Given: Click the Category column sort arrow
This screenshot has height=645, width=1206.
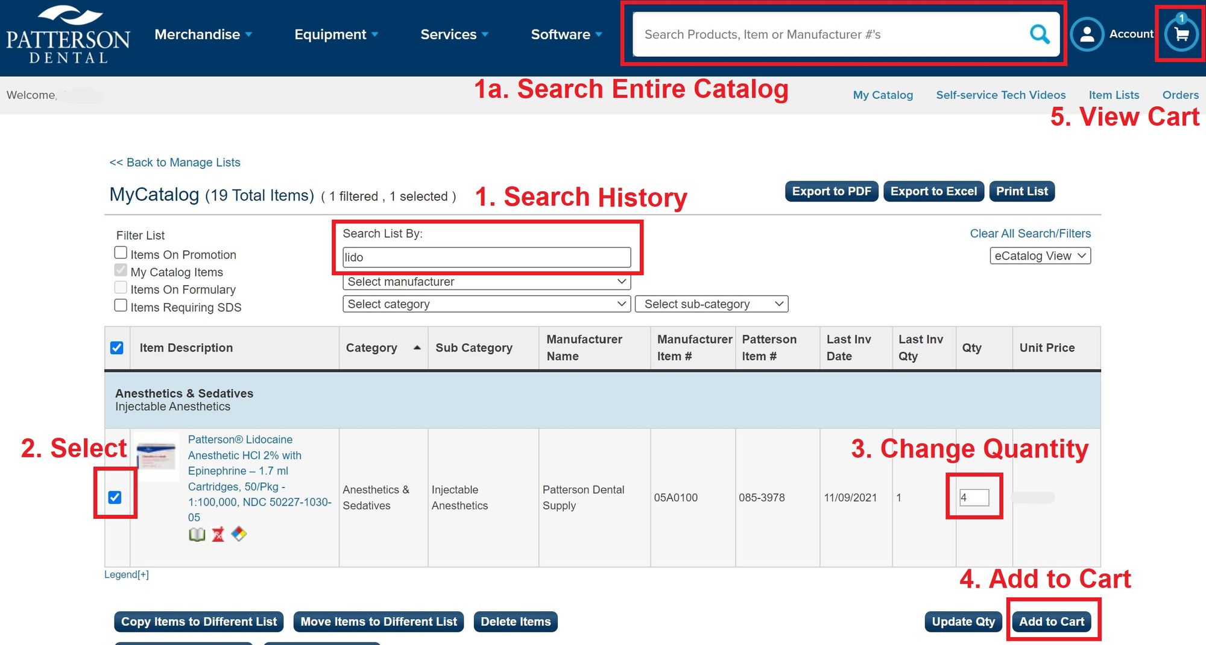Looking at the screenshot, I should click(417, 348).
